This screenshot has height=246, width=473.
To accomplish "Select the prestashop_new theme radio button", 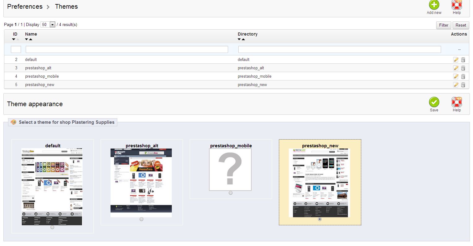I will (x=320, y=219).
